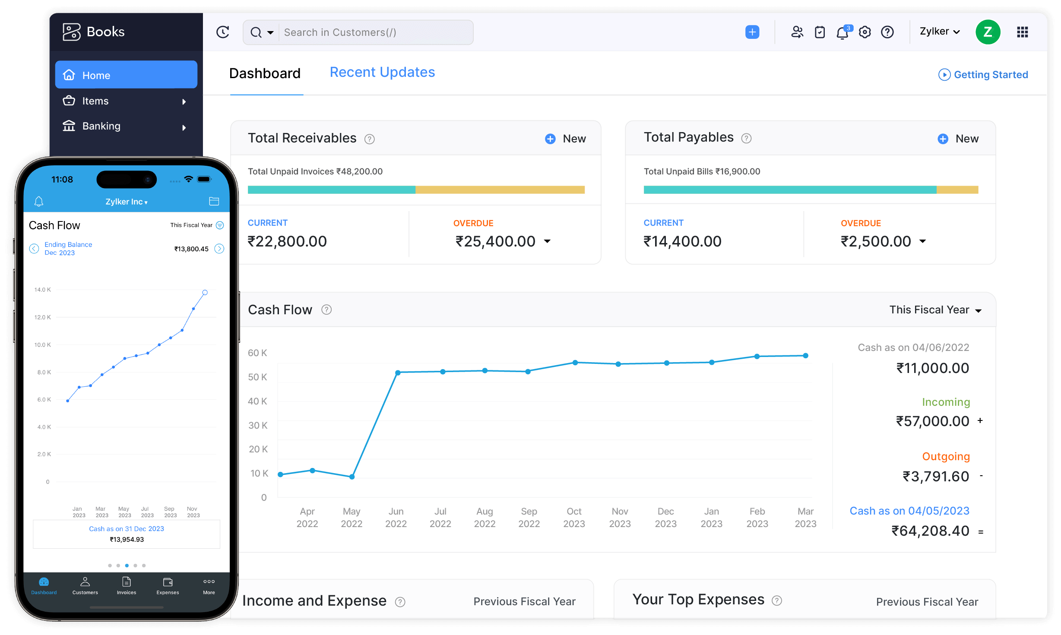Click the Items menu icon
1061x635 pixels.
tap(69, 100)
